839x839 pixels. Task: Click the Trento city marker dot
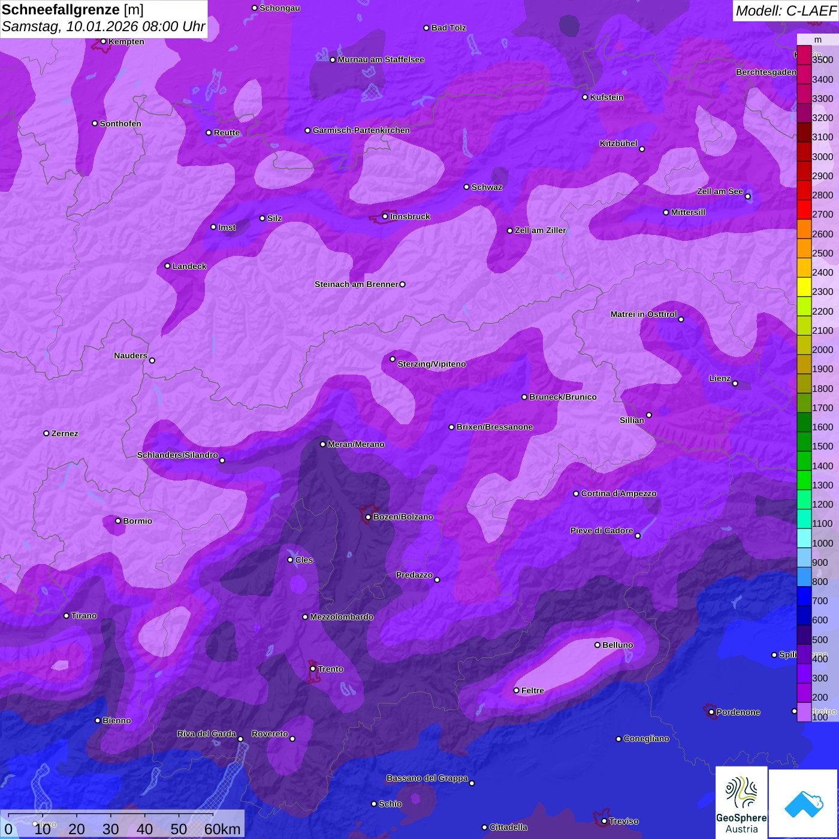[x=313, y=669]
